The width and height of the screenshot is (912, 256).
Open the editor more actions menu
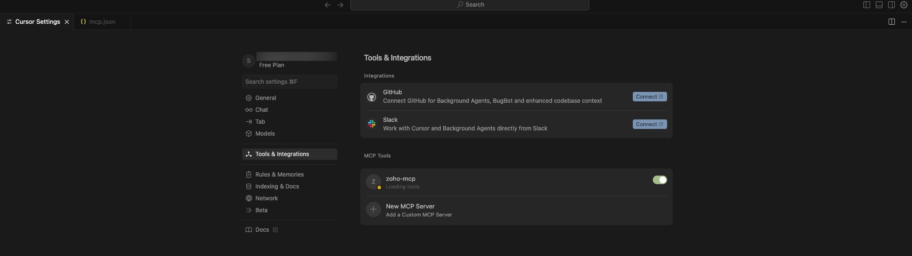(x=904, y=22)
